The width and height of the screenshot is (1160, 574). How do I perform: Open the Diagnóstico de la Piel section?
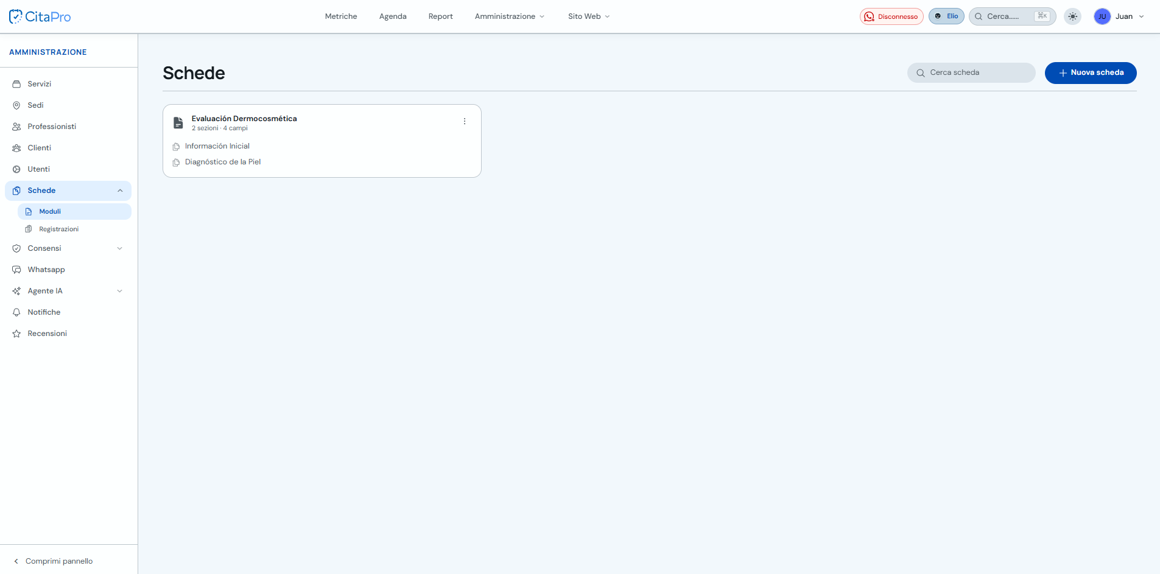tap(223, 162)
